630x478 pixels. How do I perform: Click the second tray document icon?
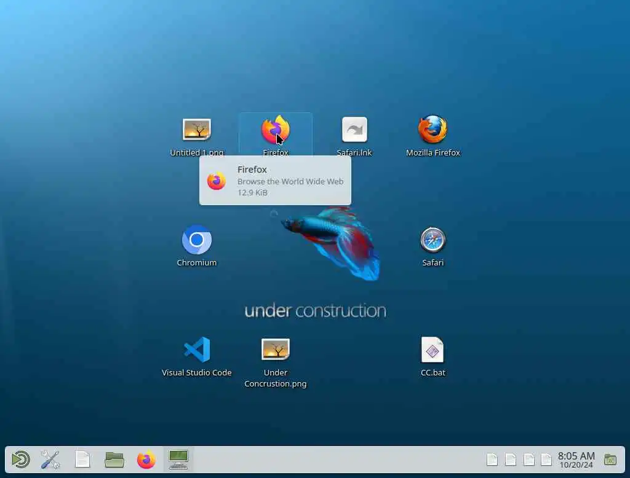[x=511, y=460]
